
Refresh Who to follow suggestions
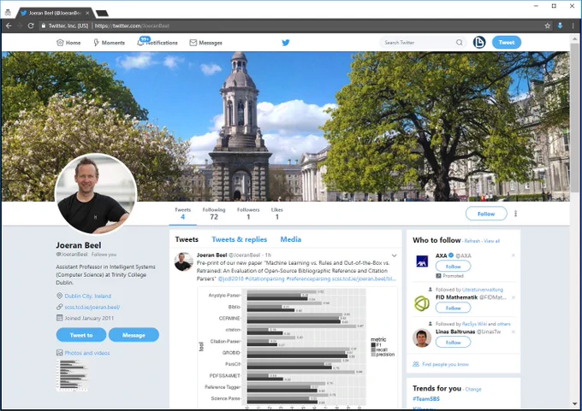[x=472, y=241]
